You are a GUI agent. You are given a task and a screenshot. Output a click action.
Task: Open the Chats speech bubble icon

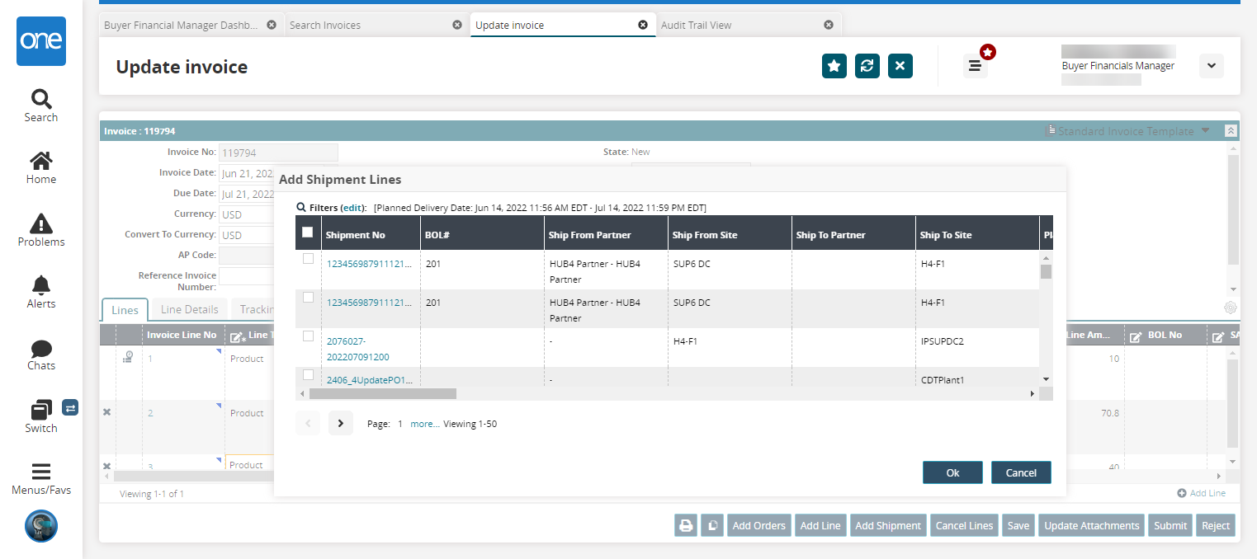[40, 349]
